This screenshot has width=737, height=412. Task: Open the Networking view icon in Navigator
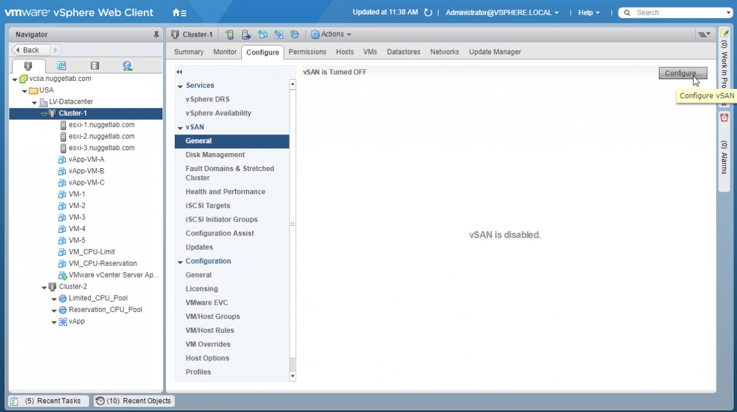click(x=127, y=66)
